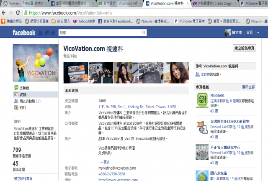Open fourth photo strip thumbnail of device
This screenshot has height=181, width=268.
(x=151, y=73)
